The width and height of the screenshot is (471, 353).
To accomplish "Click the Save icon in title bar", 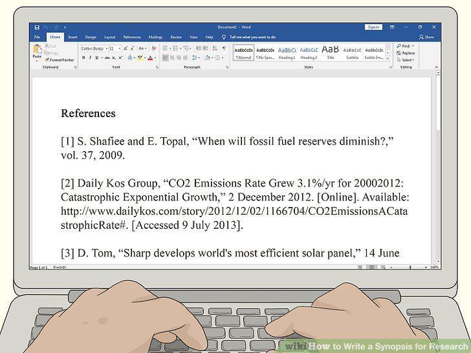I will pos(37,27).
